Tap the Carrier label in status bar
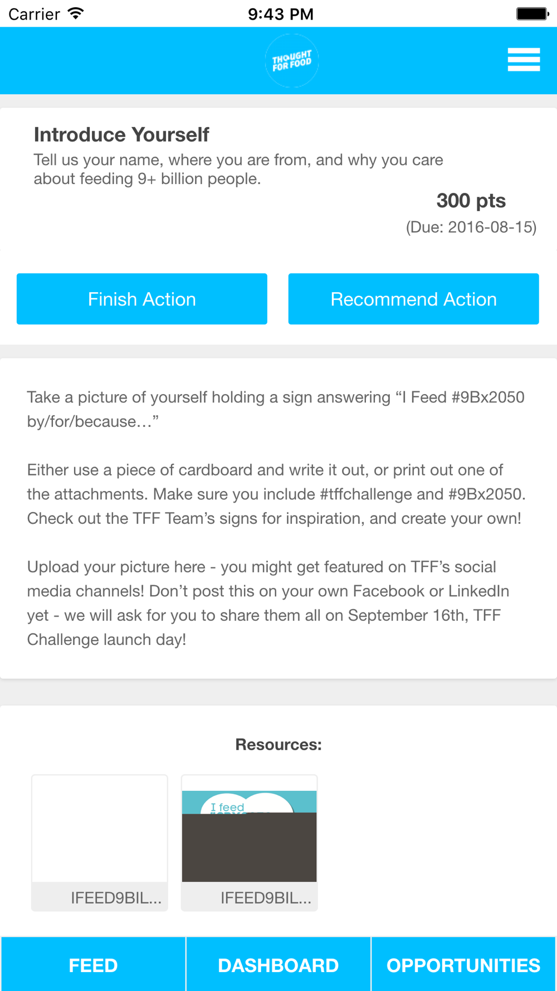Screen dimensions: 557x991 (x=34, y=14)
